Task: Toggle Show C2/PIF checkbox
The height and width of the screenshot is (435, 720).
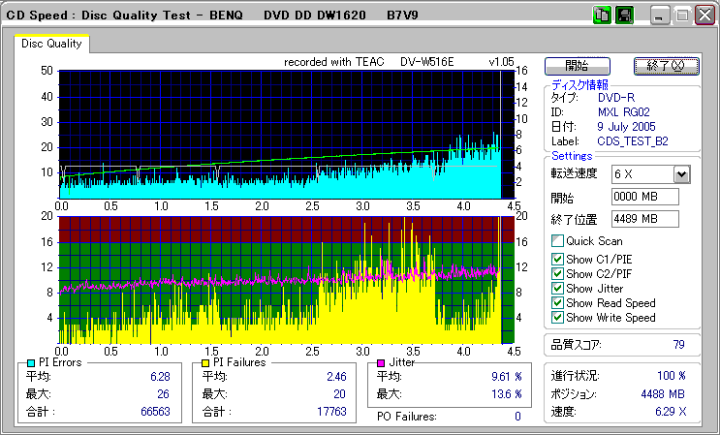Action: tap(557, 273)
